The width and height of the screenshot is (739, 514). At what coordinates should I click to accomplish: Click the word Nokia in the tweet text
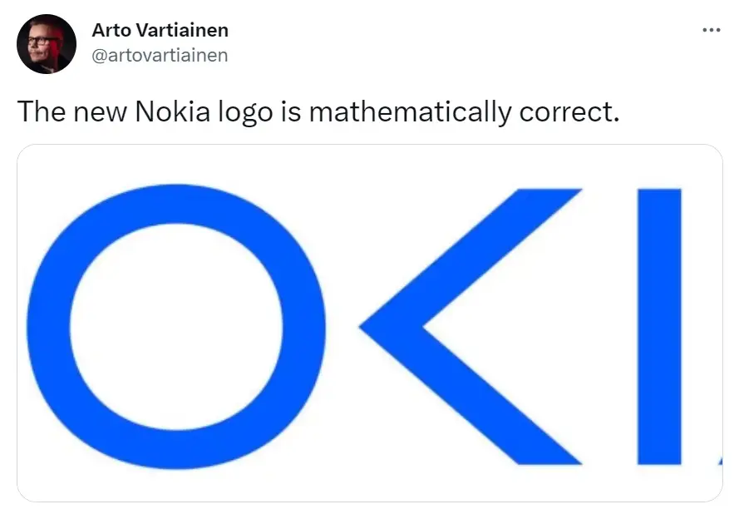(173, 111)
